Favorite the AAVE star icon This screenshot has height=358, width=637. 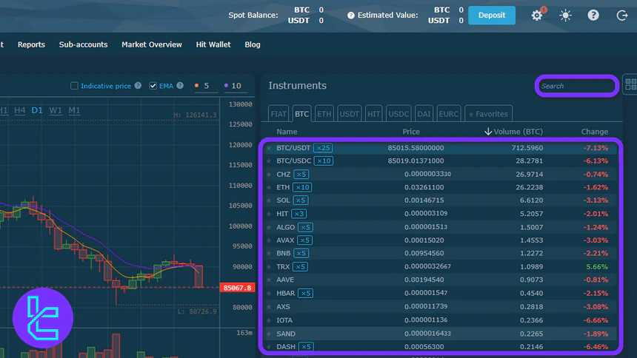click(x=269, y=280)
